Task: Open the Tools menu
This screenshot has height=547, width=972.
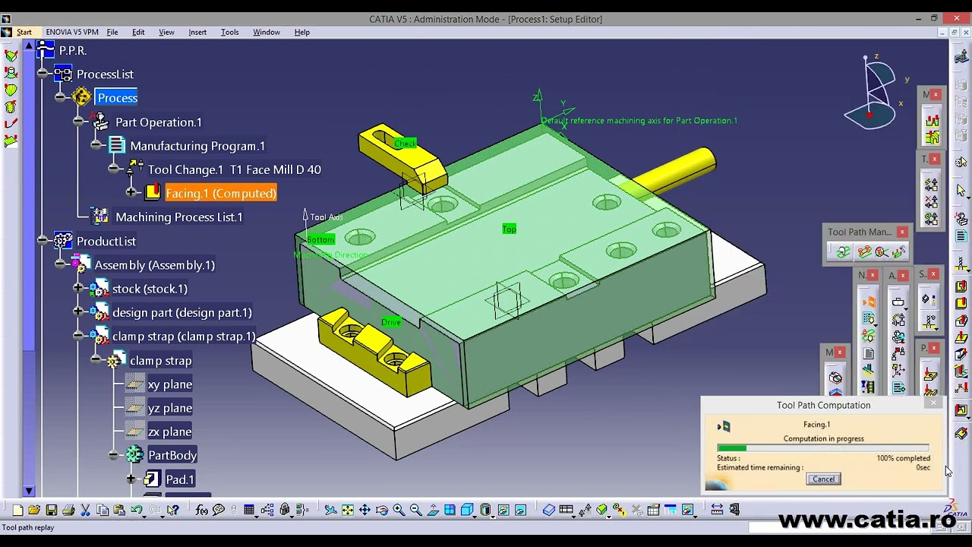Action: pyautogui.click(x=229, y=32)
